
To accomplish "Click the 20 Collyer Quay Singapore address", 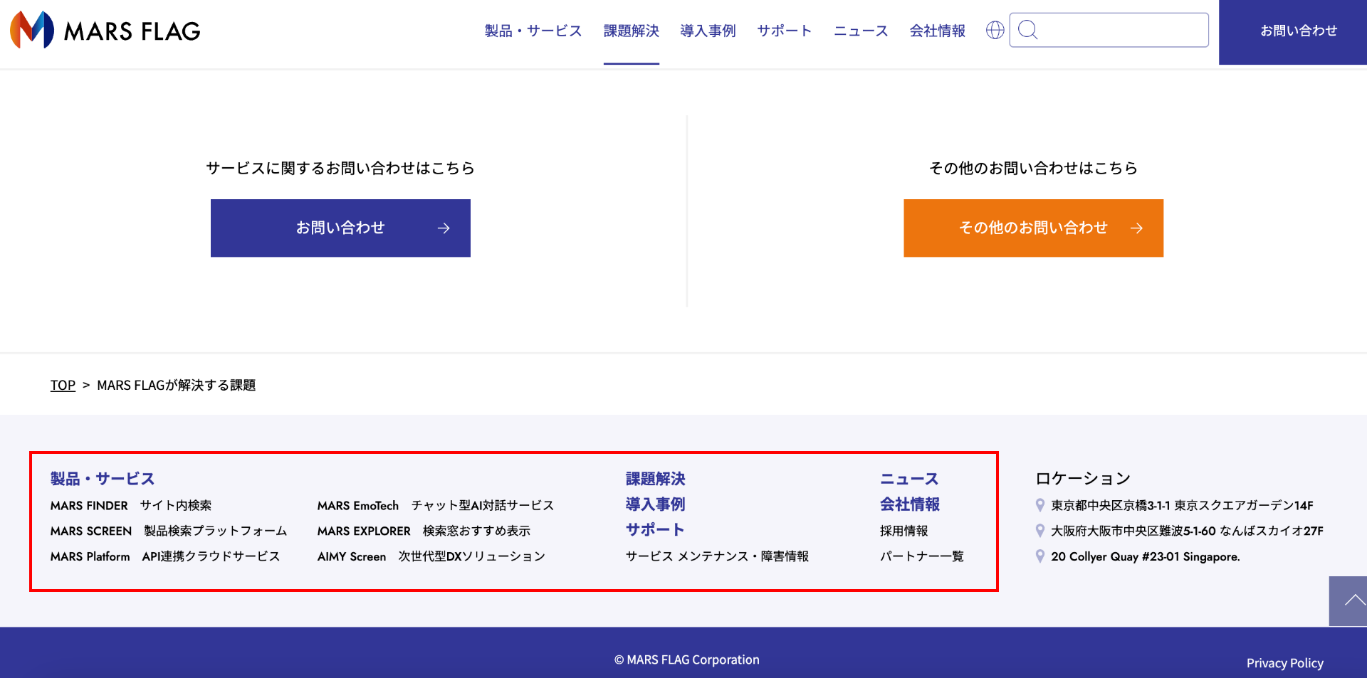I will pyautogui.click(x=1146, y=556).
